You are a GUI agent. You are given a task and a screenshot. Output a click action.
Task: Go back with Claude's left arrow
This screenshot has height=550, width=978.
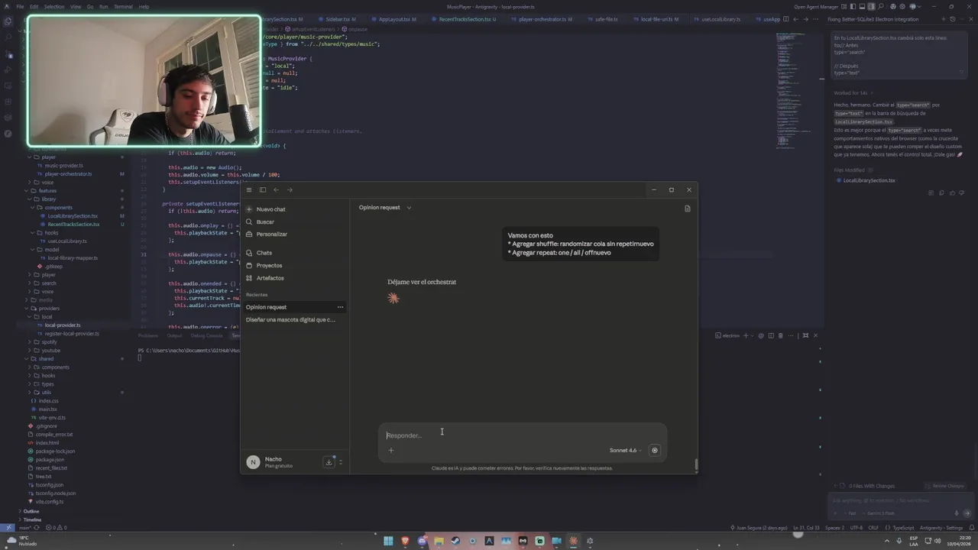click(x=276, y=189)
